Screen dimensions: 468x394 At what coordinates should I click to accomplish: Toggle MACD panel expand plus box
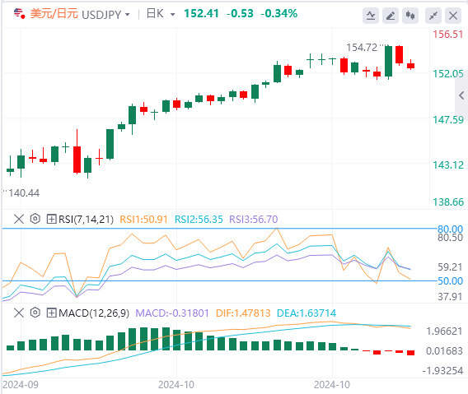[52, 313]
